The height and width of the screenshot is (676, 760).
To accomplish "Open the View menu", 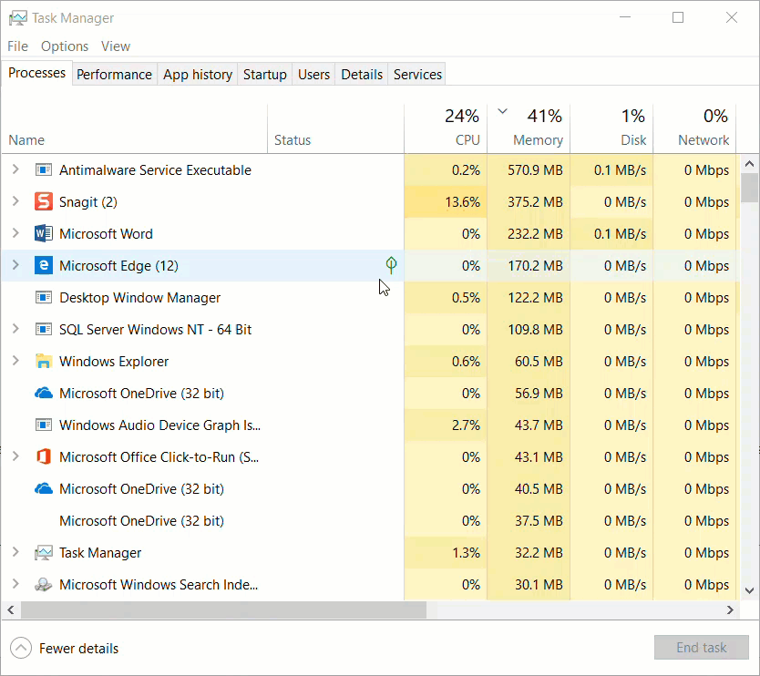I will pos(116,46).
